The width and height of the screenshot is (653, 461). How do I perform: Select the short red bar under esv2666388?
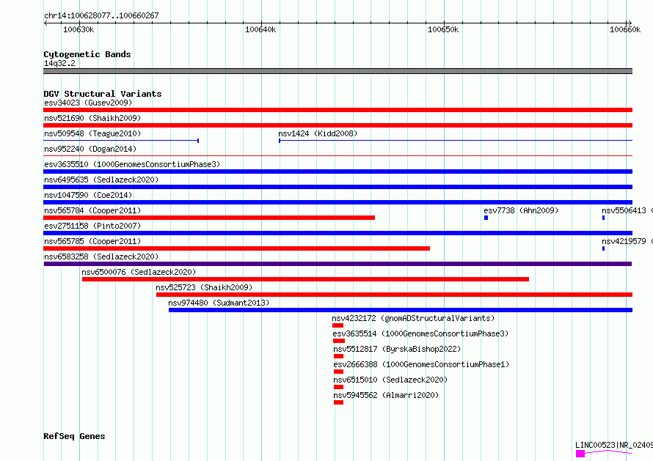[338, 372]
